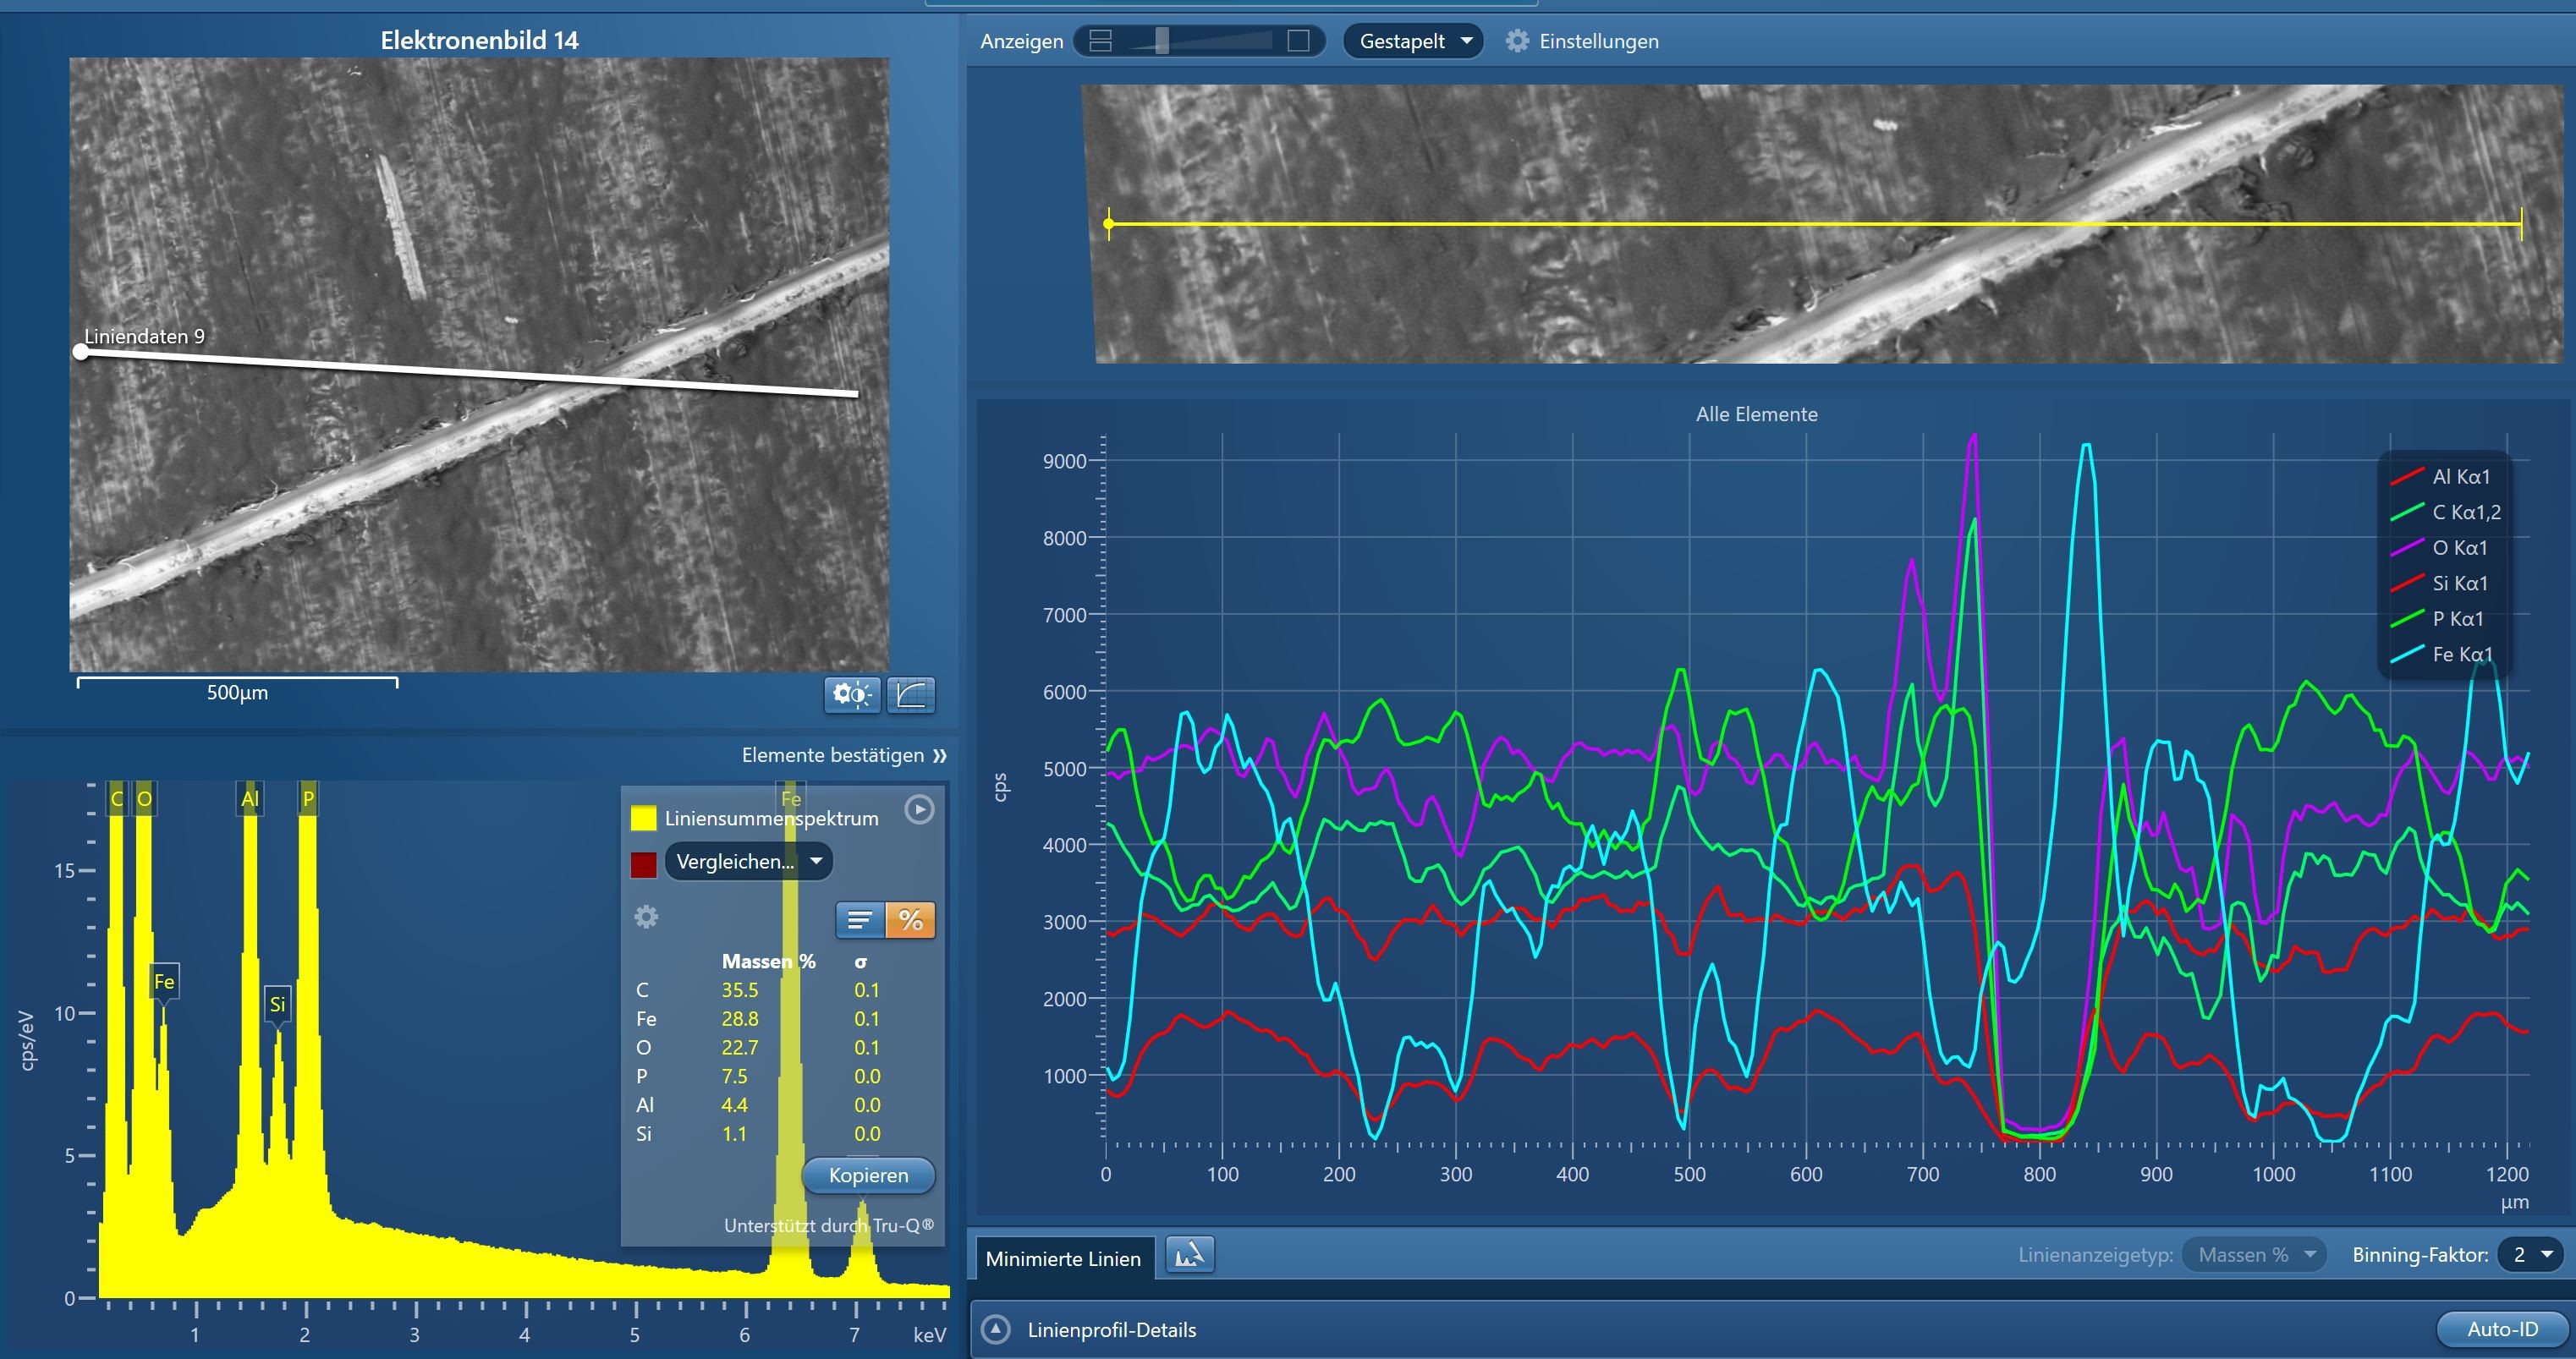
Task: Click Elemente bestätigen to proceed
Action: (843, 755)
